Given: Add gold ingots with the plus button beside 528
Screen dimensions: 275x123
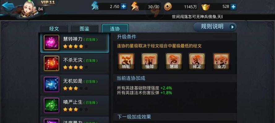Looking at the screenshot, I should point(233,7).
